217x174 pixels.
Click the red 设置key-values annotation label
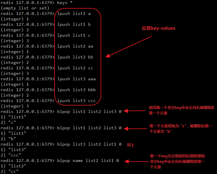(158, 28)
